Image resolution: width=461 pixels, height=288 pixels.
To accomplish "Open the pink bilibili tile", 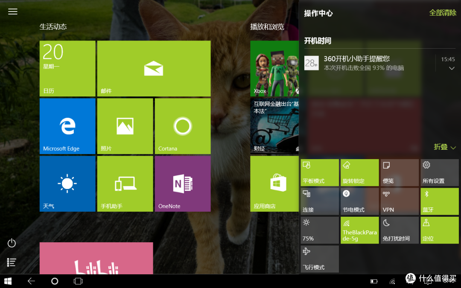I will tap(96, 258).
